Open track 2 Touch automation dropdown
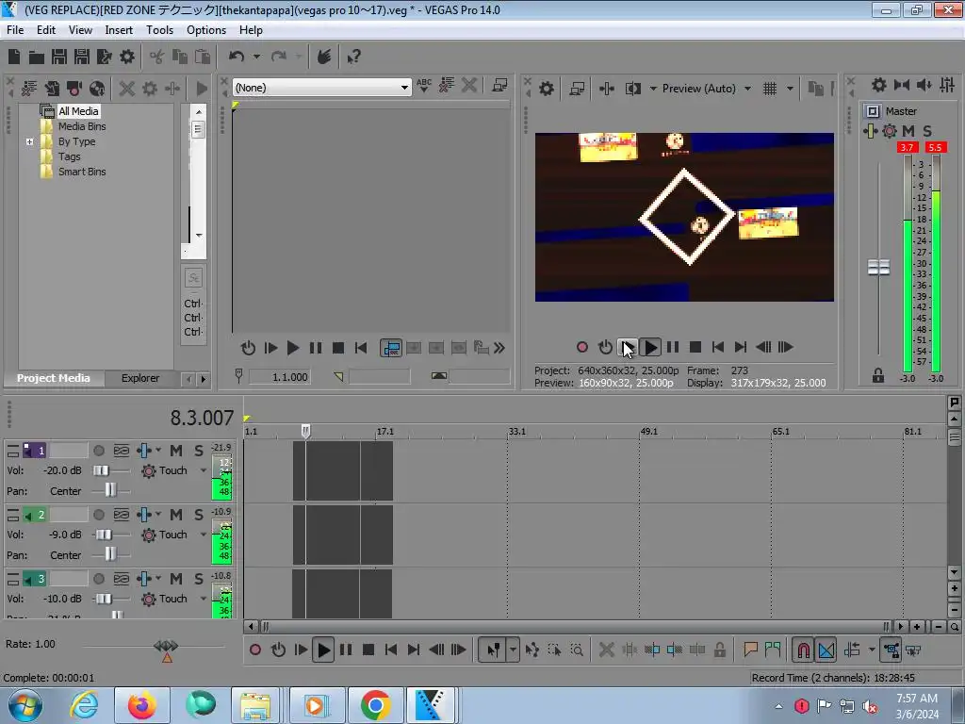This screenshot has height=724, width=965. coord(204,535)
